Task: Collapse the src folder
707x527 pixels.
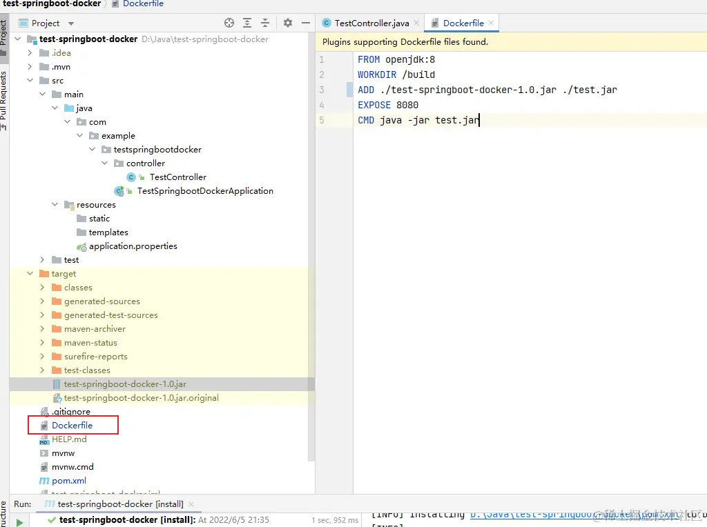Action: [x=30, y=81]
